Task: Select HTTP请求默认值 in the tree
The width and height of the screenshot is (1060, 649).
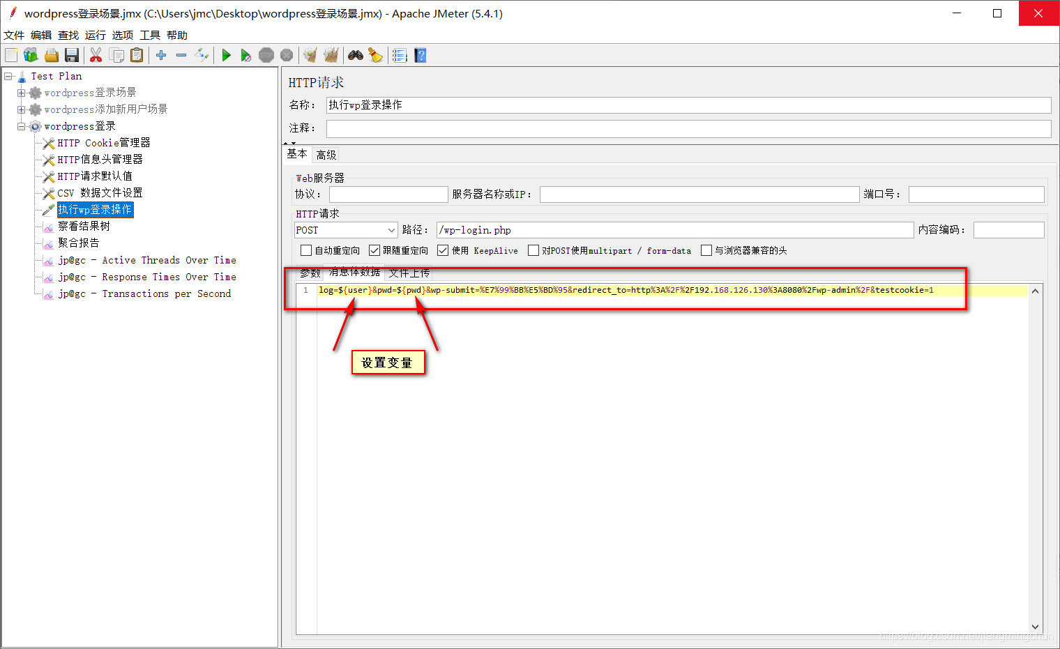Action: point(94,176)
